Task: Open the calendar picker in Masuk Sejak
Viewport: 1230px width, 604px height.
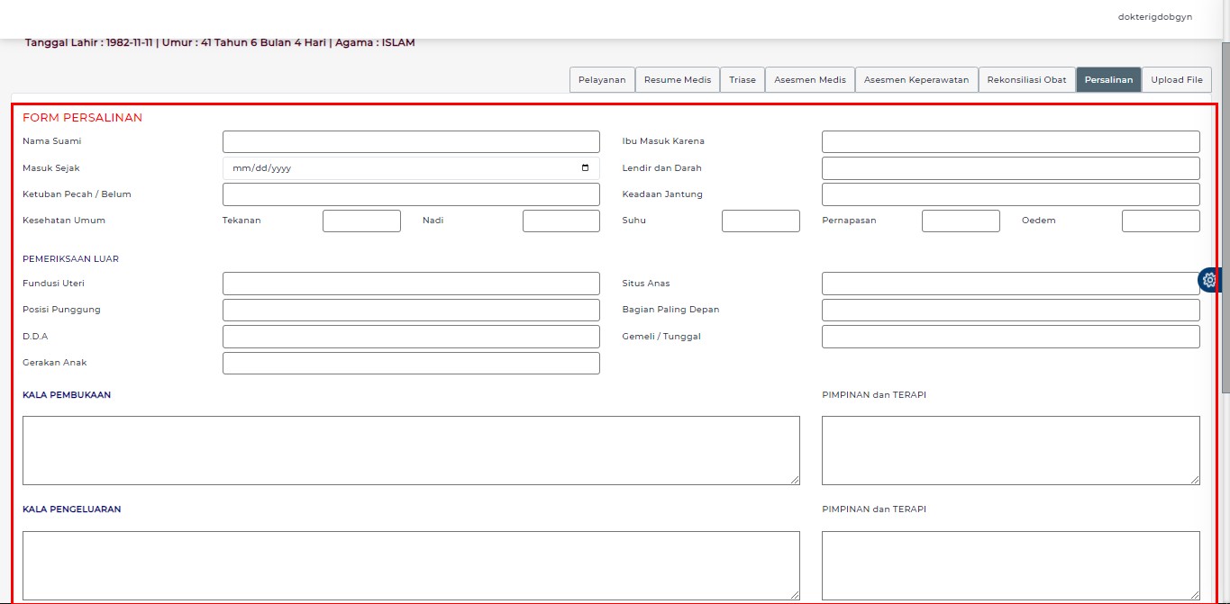Action: tap(585, 168)
